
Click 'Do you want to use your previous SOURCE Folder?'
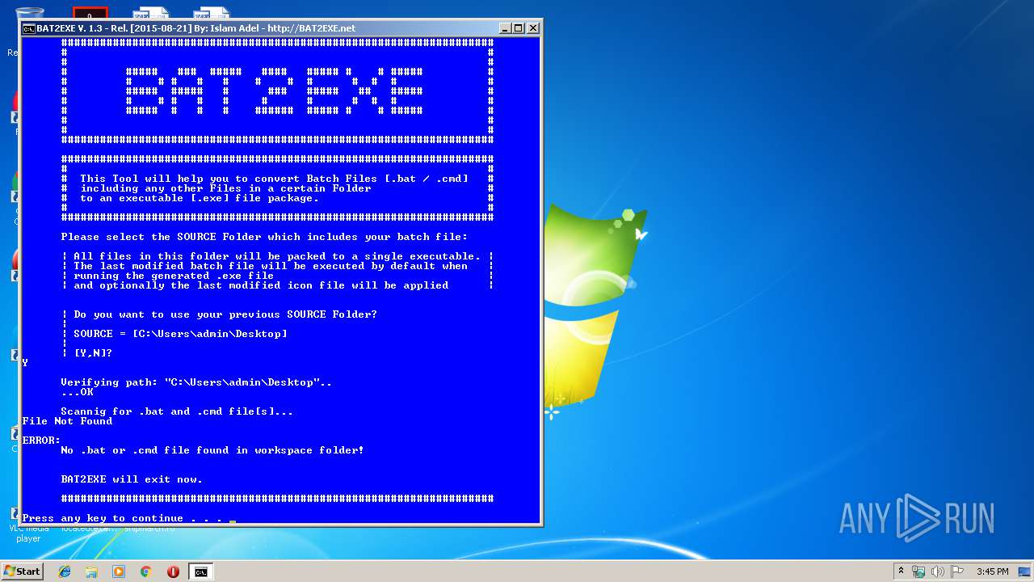(225, 314)
